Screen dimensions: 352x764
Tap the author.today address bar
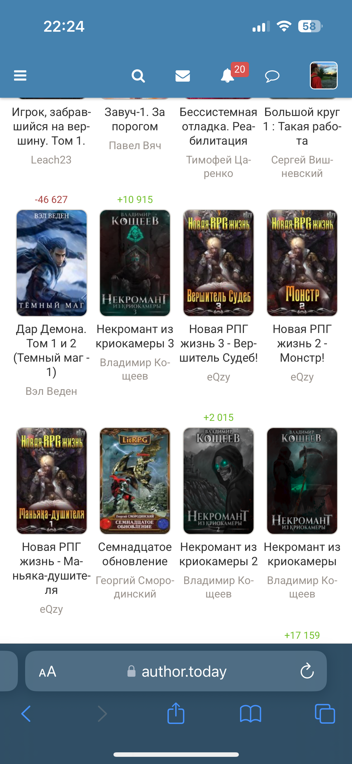pyautogui.click(x=176, y=671)
